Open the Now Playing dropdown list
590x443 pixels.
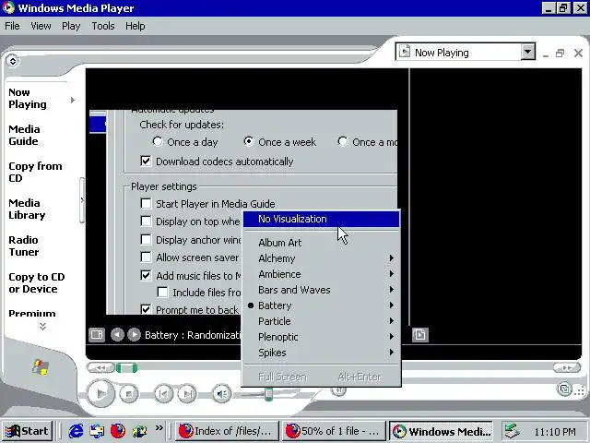pos(527,52)
